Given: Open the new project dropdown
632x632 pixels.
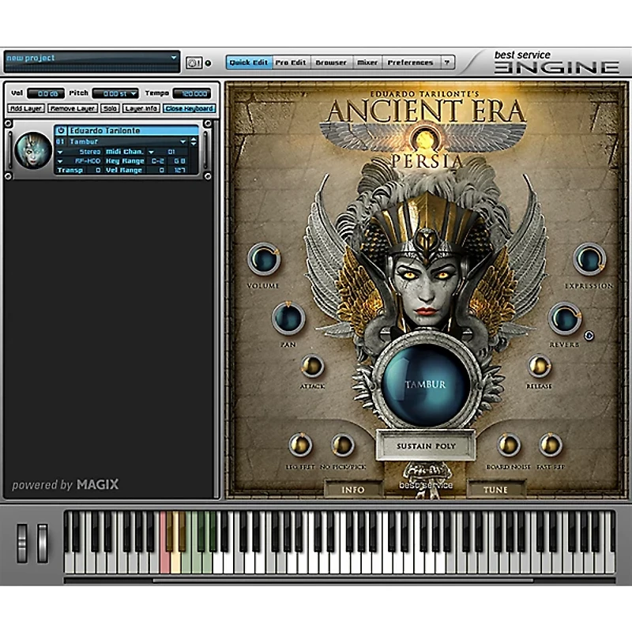Looking at the screenshot, I should (174, 58).
